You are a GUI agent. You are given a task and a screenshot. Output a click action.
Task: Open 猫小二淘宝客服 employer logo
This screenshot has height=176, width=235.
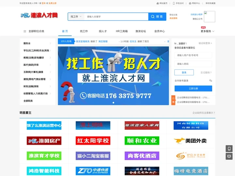(x=93, y=156)
